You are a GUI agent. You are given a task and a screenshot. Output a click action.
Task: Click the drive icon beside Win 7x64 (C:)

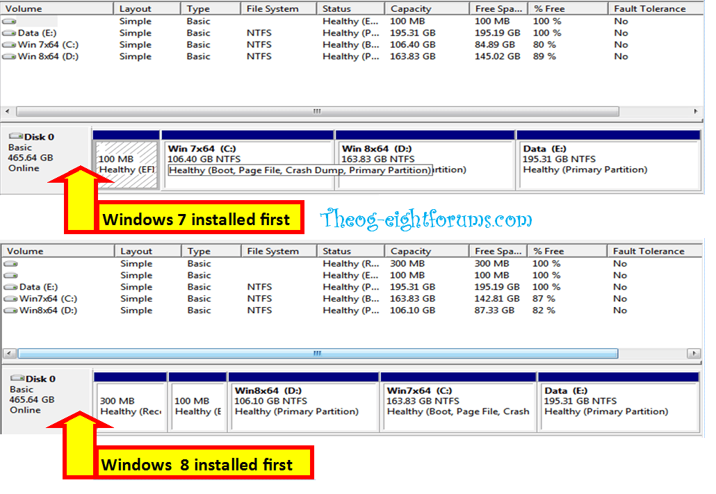[9, 44]
